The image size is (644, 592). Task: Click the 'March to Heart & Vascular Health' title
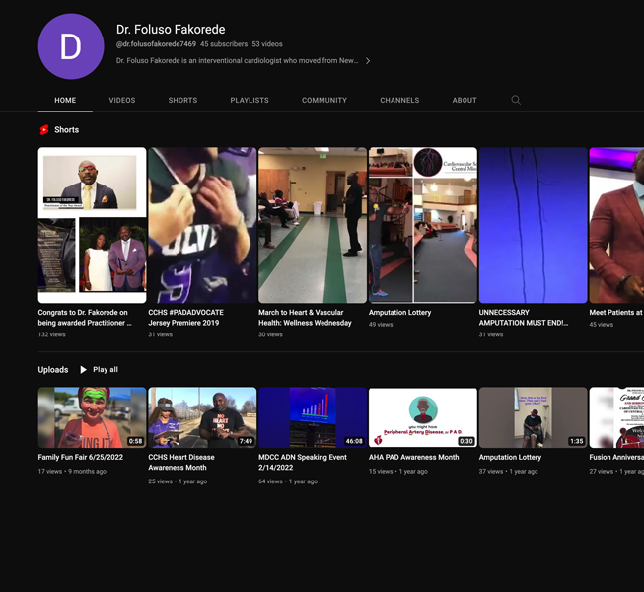click(x=305, y=318)
